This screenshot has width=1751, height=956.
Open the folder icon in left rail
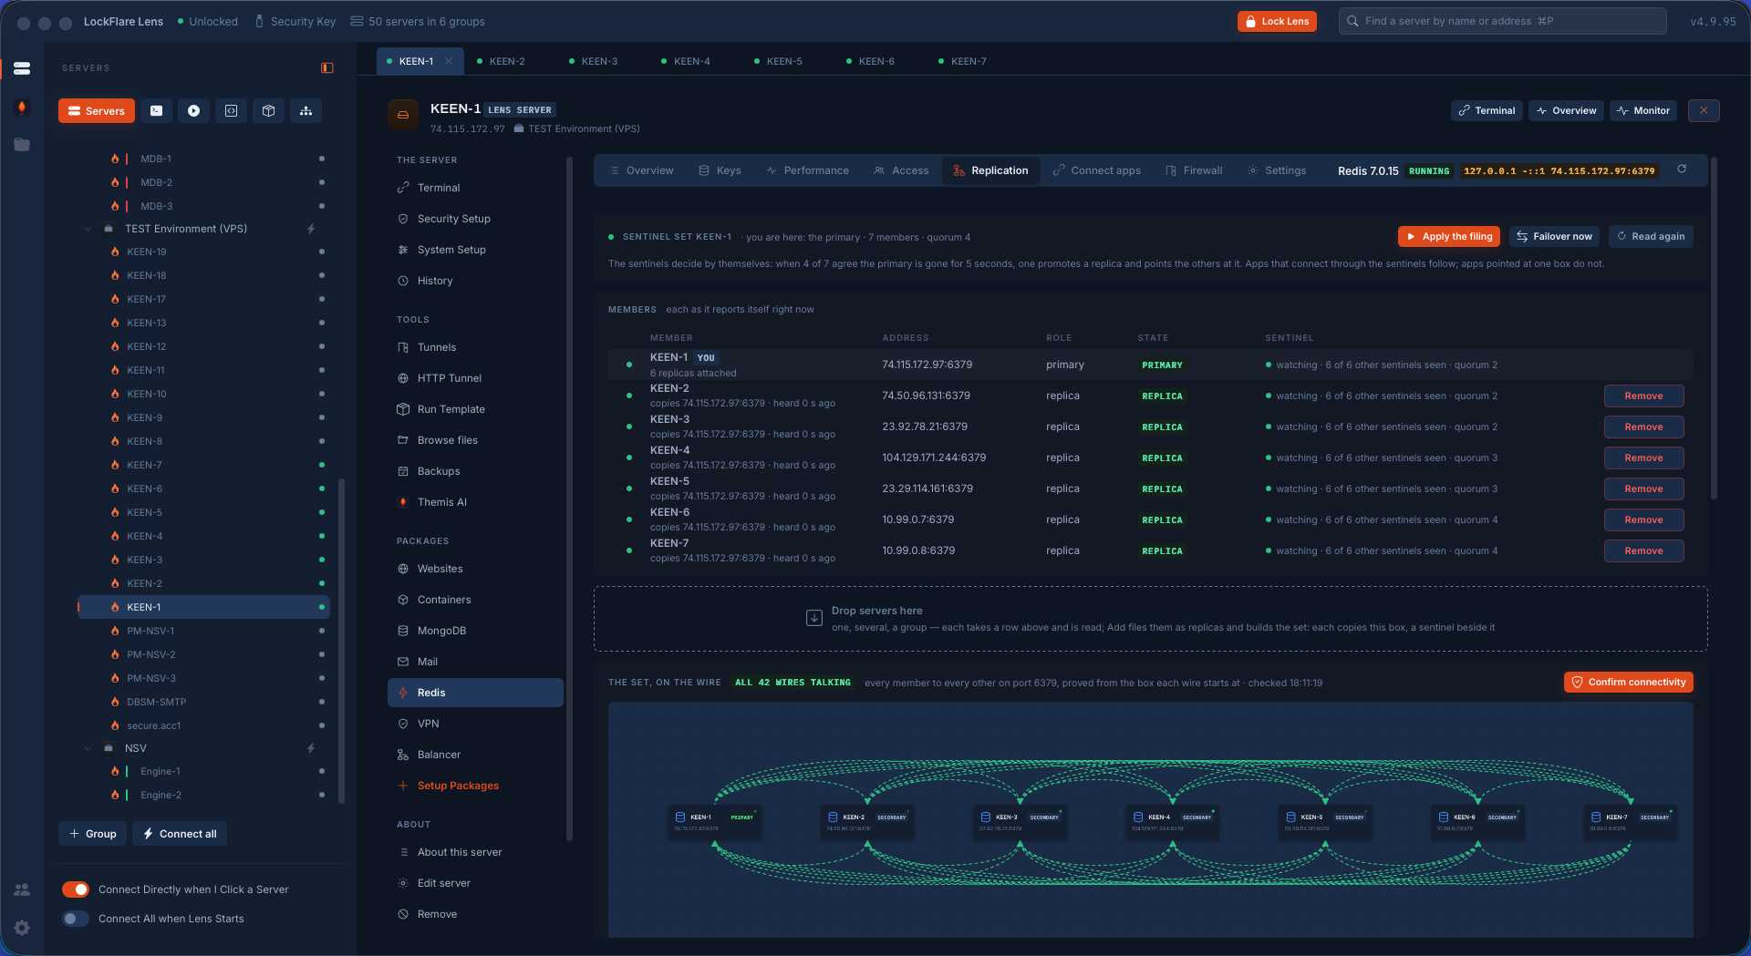22,145
